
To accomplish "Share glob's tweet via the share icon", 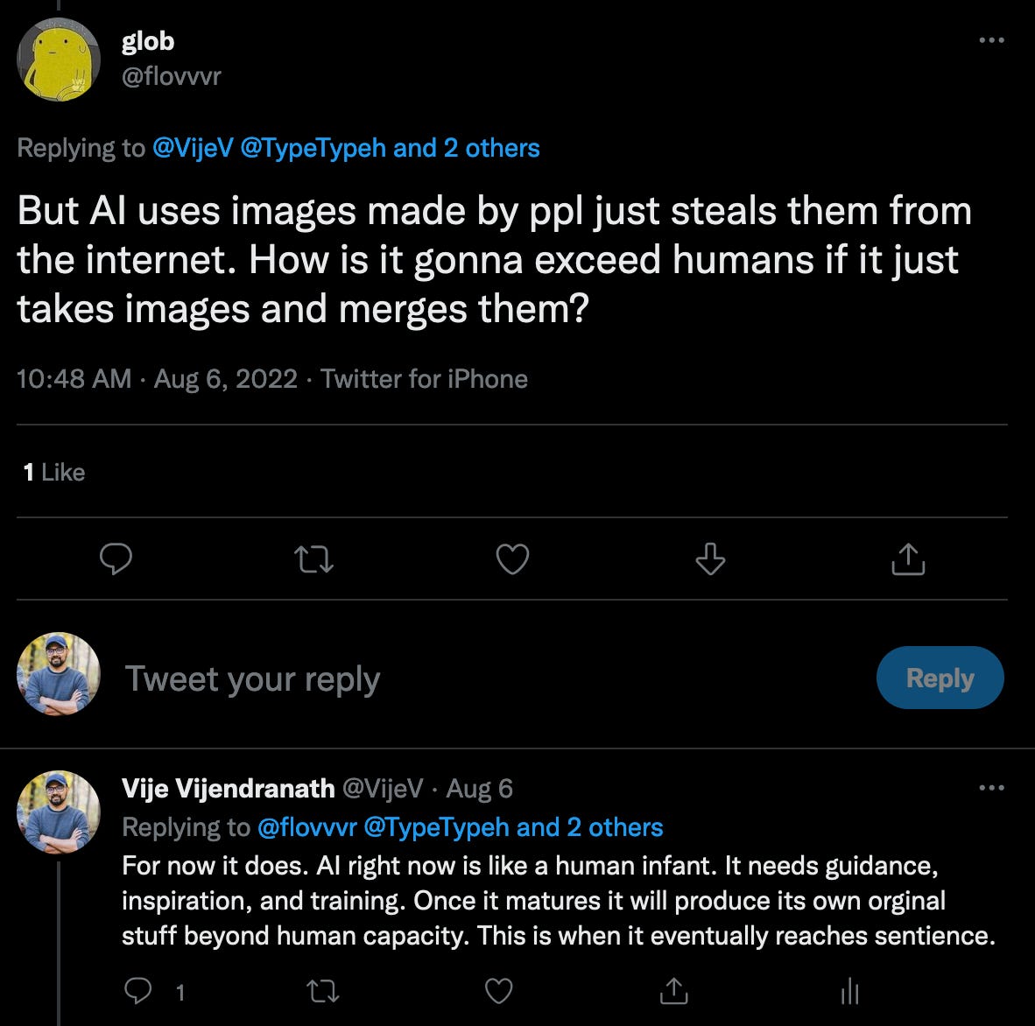I will coord(908,559).
